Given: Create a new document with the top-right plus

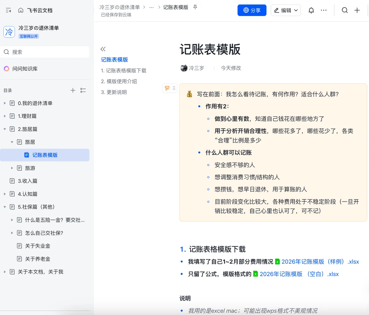Looking at the screenshot, I should (357, 10).
